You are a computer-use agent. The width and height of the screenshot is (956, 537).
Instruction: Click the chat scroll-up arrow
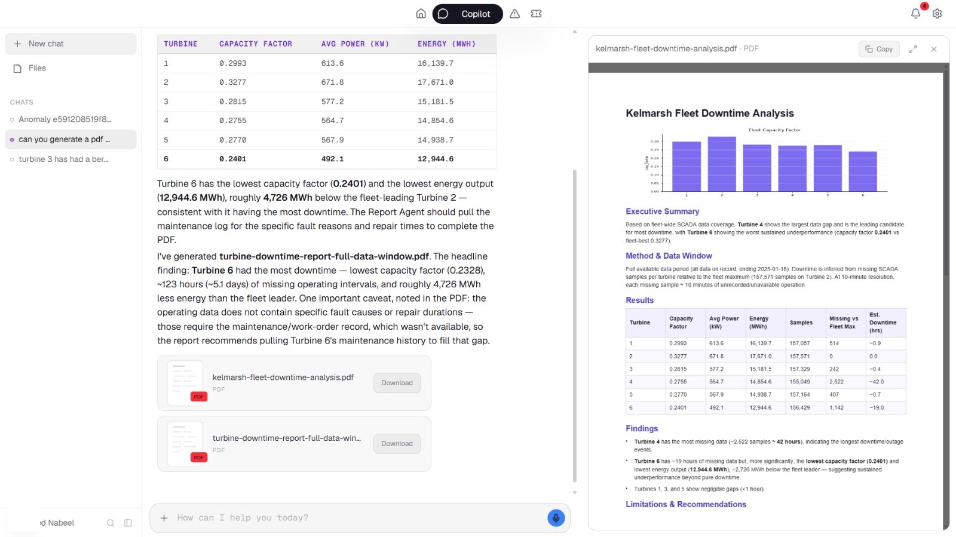coord(575,31)
